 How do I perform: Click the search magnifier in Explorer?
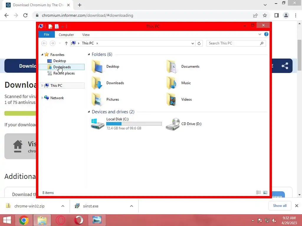tap(262, 43)
